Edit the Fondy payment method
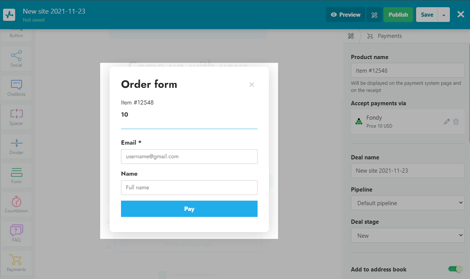Image resolution: width=470 pixels, height=279 pixels. 446,122
